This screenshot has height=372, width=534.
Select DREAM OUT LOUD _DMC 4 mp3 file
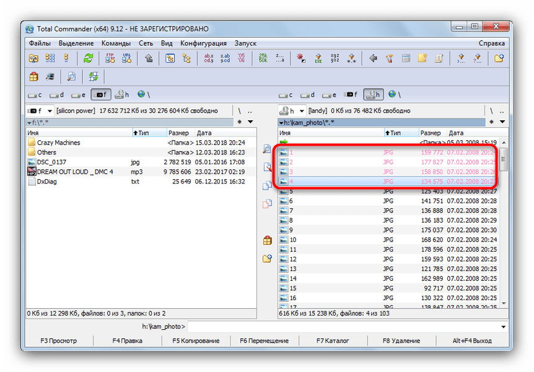pyautogui.click(x=141, y=172)
